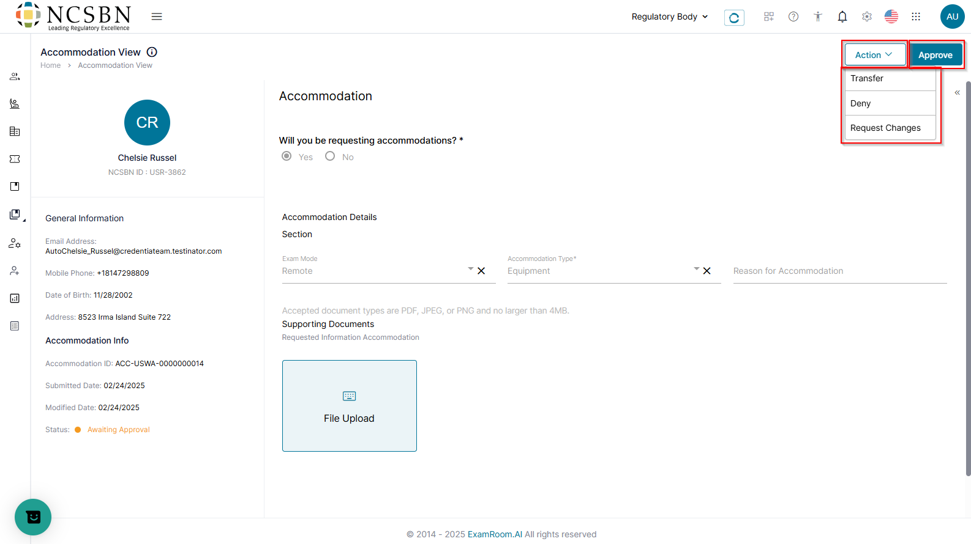The height and width of the screenshot is (544, 971).
Task: Go to the Home breadcrumb link
Action: coord(50,65)
